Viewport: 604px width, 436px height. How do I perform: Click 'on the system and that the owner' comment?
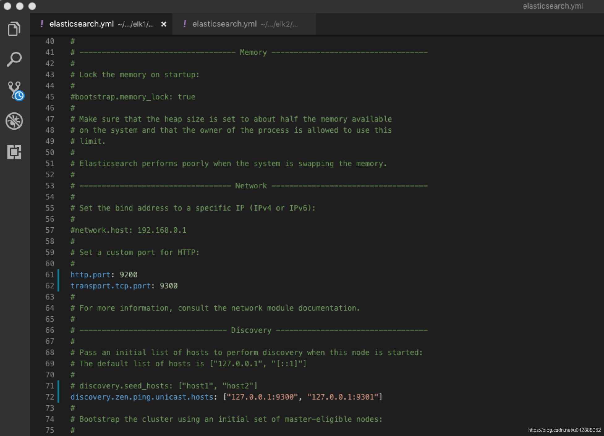click(x=231, y=130)
